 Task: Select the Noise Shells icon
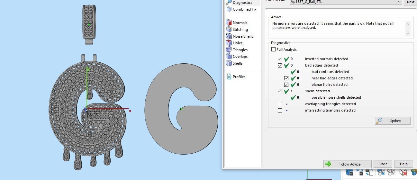tap(229, 36)
